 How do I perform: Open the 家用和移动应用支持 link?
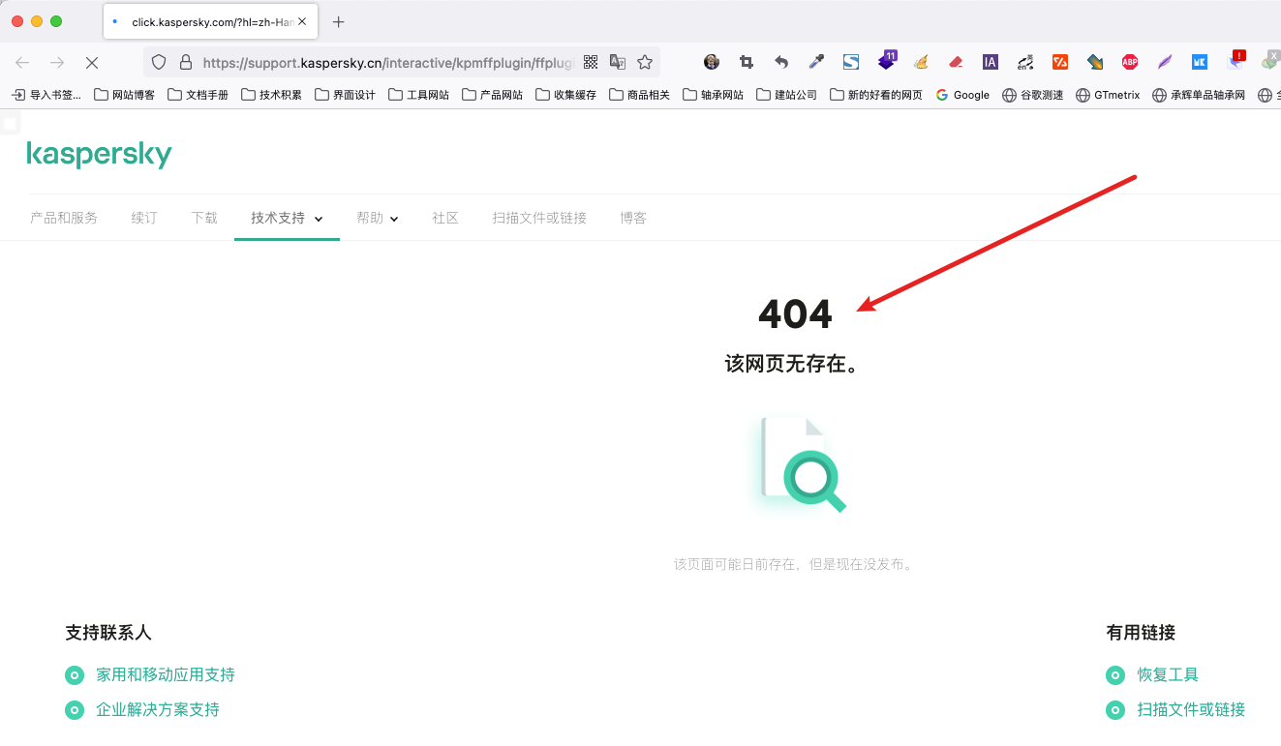click(165, 674)
